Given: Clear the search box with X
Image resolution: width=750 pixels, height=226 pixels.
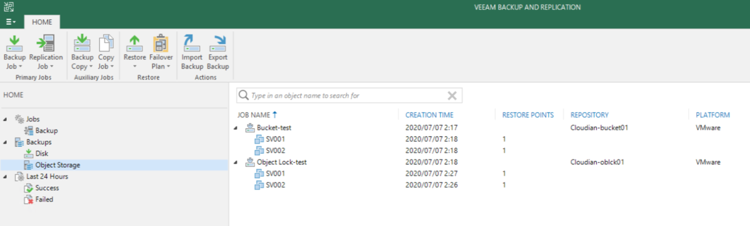Looking at the screenshot, I should point(452,95).
